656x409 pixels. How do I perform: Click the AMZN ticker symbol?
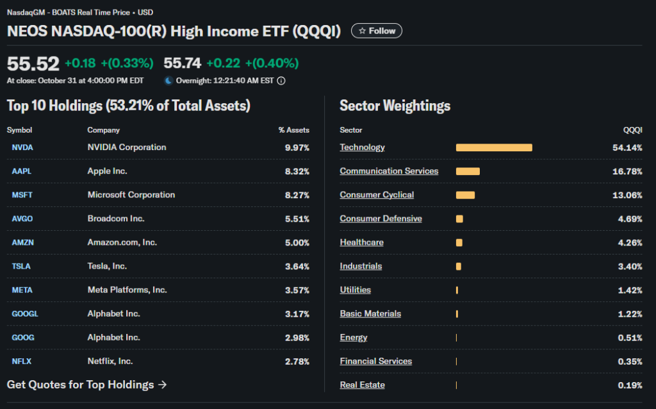[22, 242]
